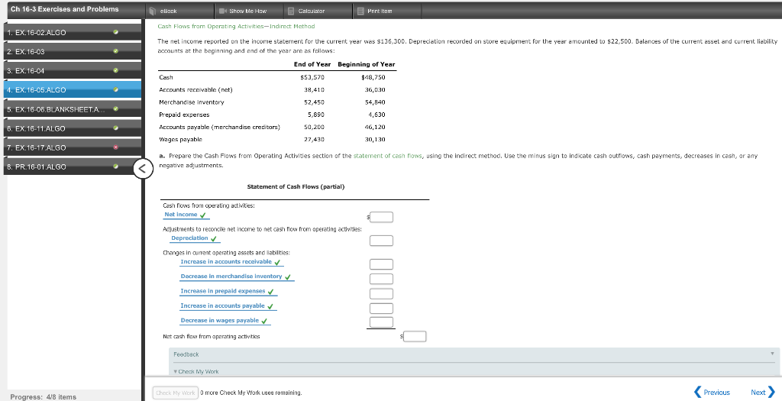Select exercise 6. EX.16-11.ALGO
782x401 pixels.
tap(73, 128)
